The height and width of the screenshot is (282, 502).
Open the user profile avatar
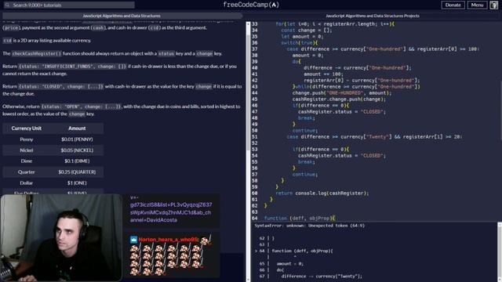[493, 5]
